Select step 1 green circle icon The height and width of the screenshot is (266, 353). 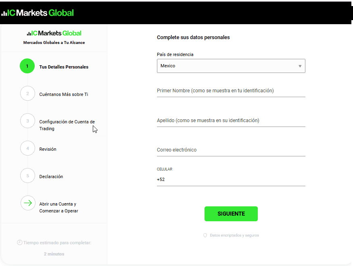click(27, 66)
